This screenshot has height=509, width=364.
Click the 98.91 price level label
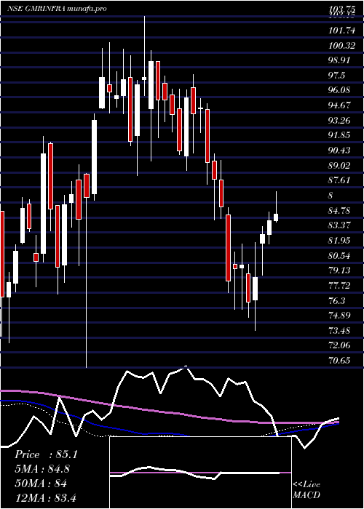(339, 60)
